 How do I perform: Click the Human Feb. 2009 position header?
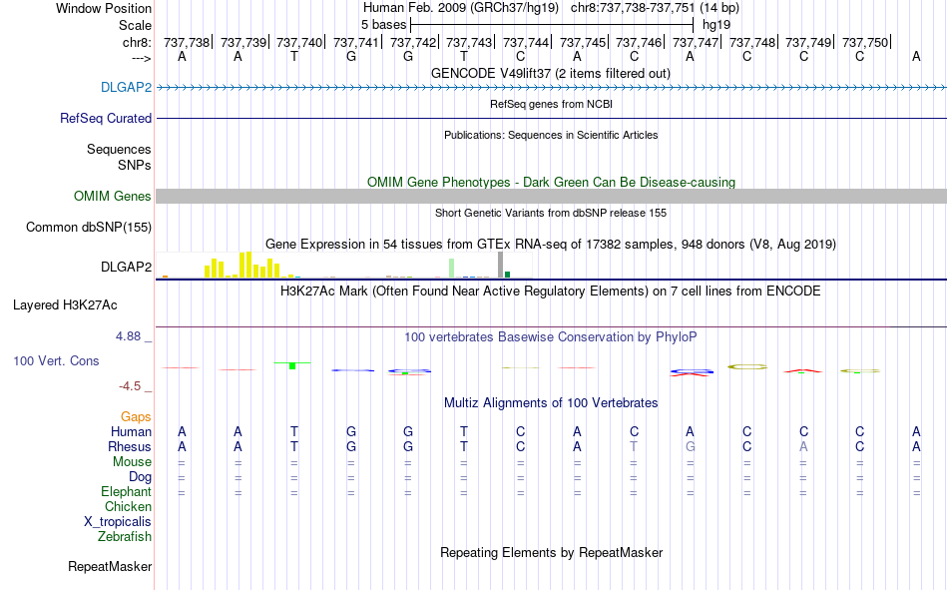click(x=551, y=8)
